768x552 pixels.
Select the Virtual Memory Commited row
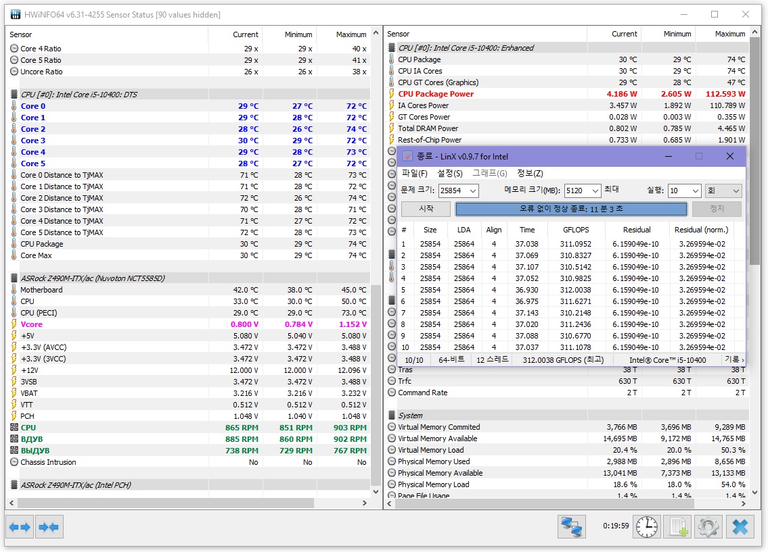[566, 427]
